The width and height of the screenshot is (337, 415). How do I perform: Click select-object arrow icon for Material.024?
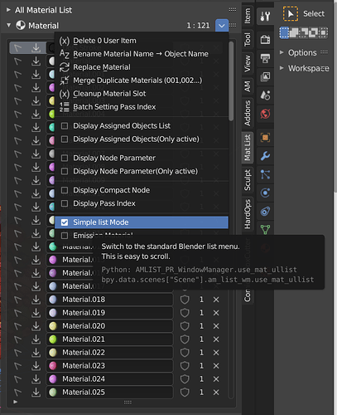coord(18,379)
